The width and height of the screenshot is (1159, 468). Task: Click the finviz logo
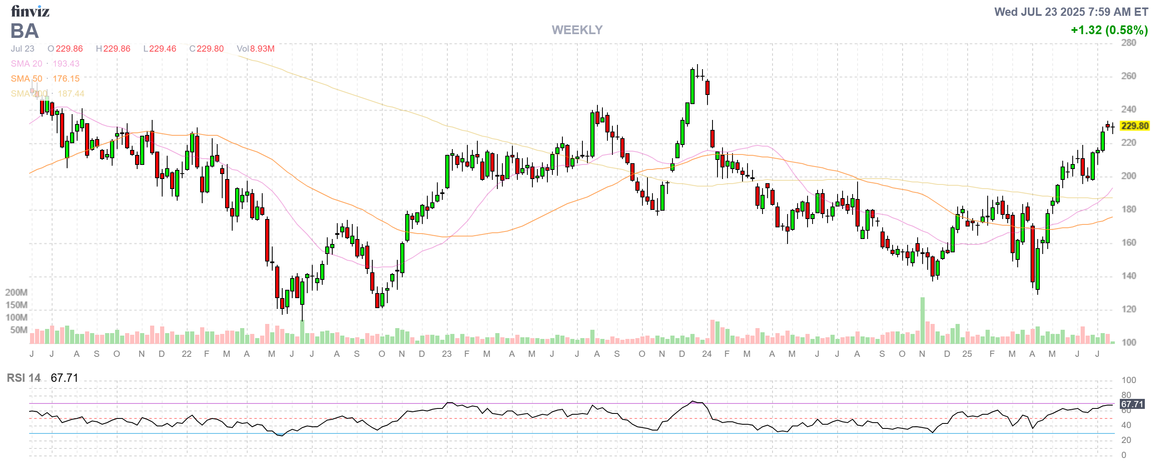[x=30, y=11]
